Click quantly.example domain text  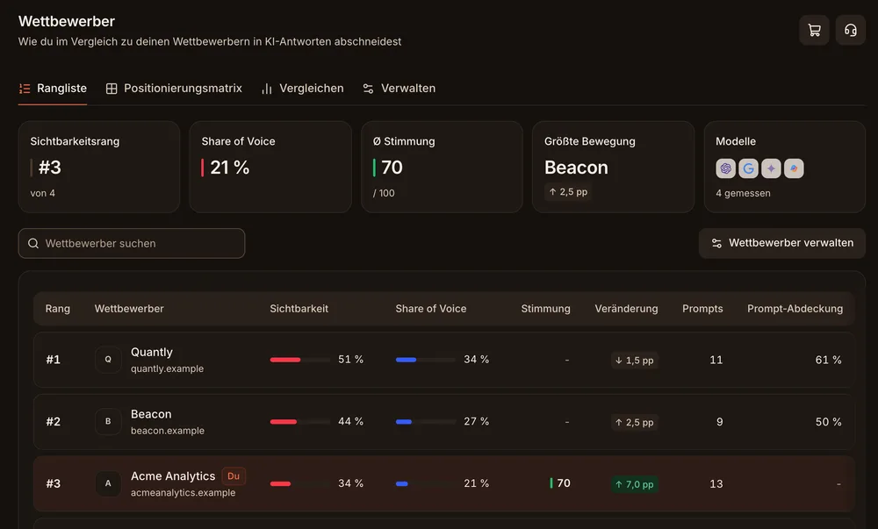[168, 369]
